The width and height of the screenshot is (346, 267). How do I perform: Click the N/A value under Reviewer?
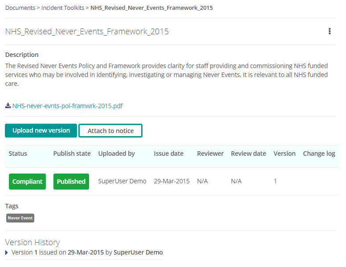(x=202, y=181)
